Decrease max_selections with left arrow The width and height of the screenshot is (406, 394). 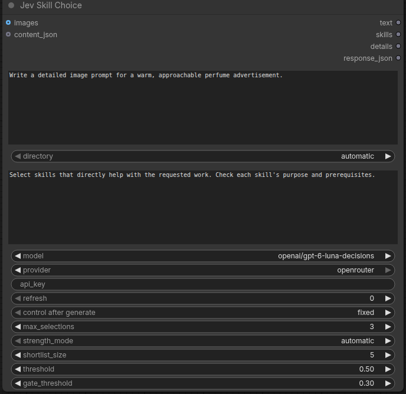pos(18,327)
